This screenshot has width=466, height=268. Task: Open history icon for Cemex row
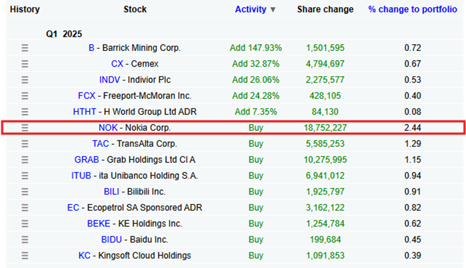(24, 64)
